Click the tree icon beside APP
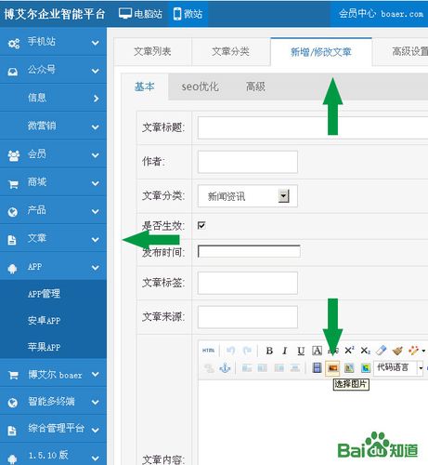 tap(12, 269)
